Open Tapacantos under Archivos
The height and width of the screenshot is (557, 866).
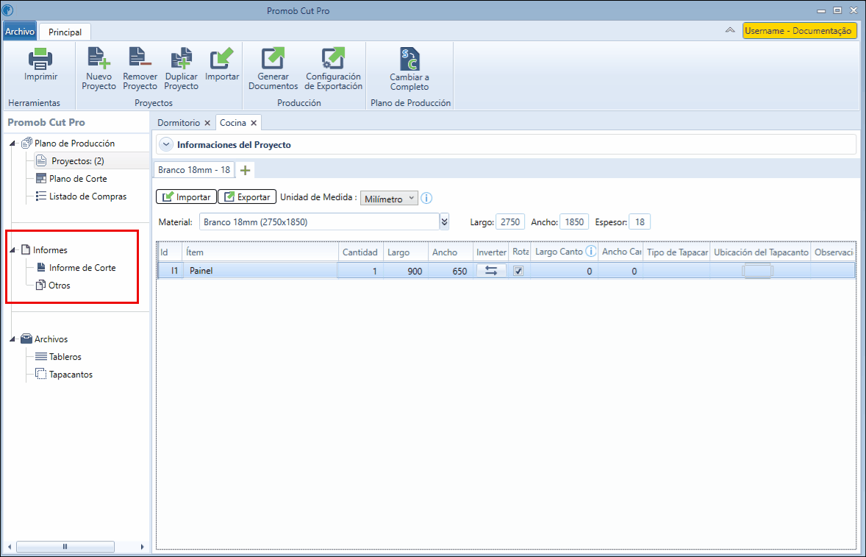coord(71,374)
